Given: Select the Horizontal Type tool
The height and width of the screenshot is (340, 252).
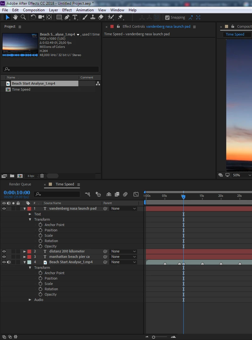Looking at the screenshot, I should pos(75,17).
